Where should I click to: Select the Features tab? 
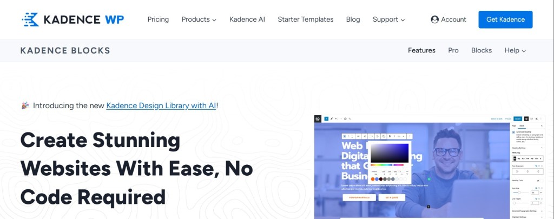tap(421, 50)
